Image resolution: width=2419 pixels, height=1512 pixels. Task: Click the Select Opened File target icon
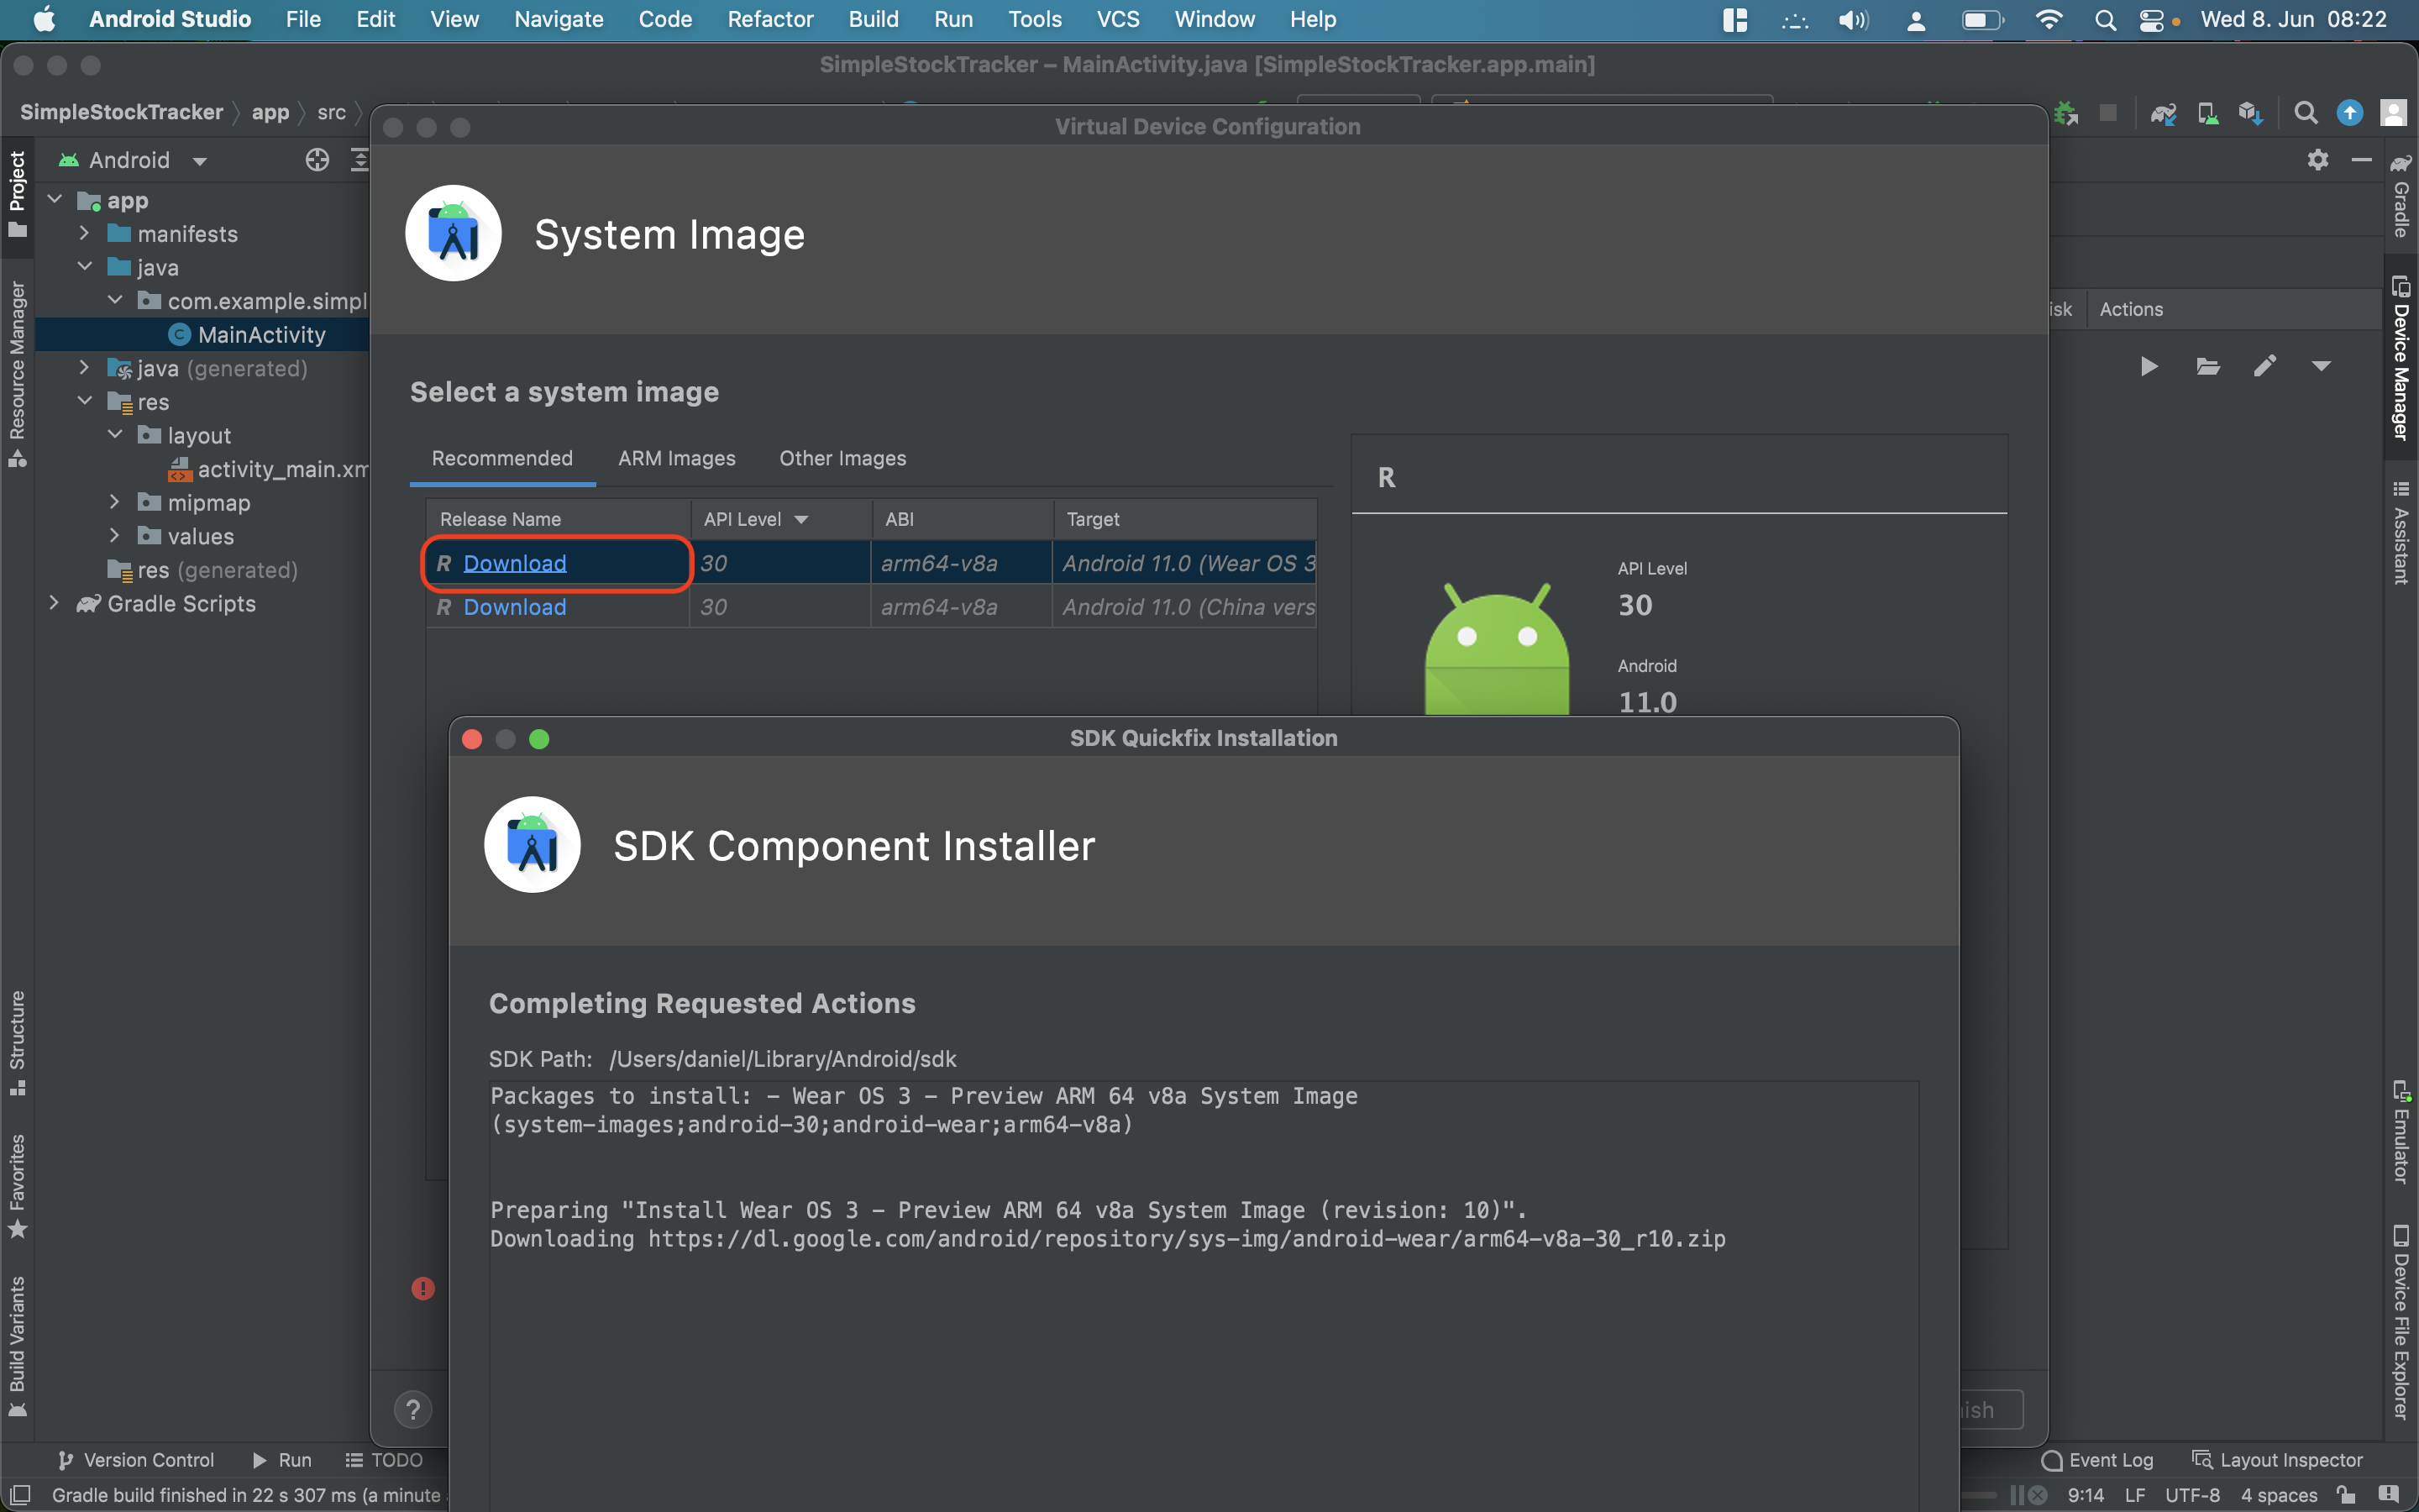317,160
